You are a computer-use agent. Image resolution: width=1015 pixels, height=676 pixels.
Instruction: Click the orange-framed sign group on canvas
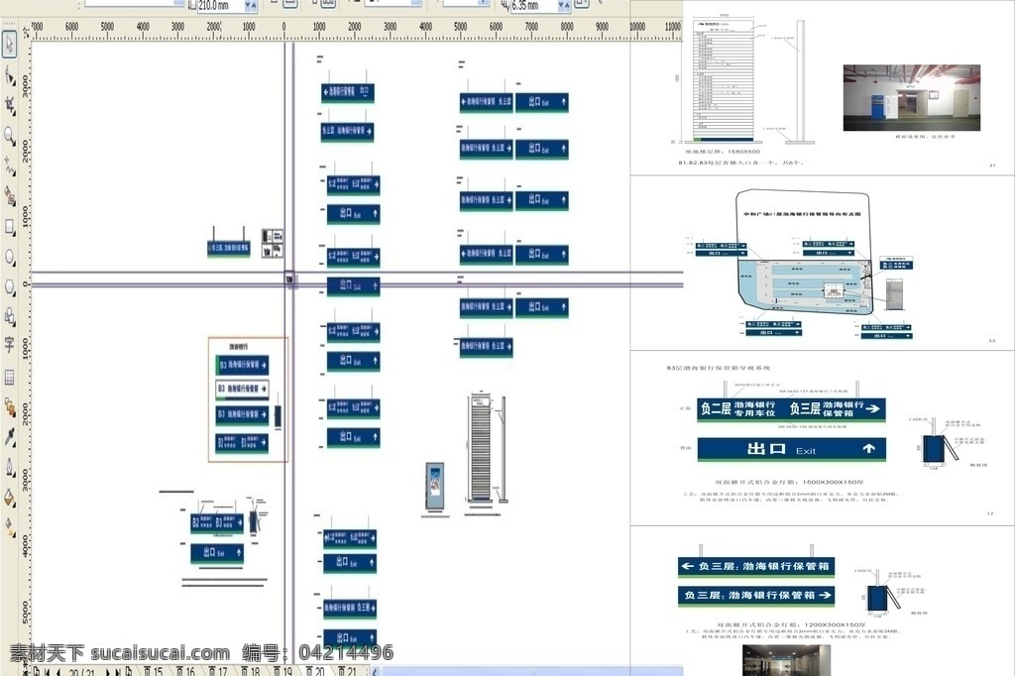248,399
